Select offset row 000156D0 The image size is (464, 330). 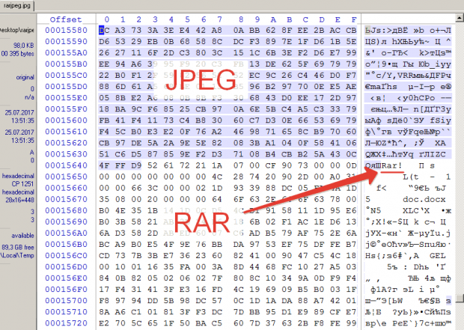(67, 266)
